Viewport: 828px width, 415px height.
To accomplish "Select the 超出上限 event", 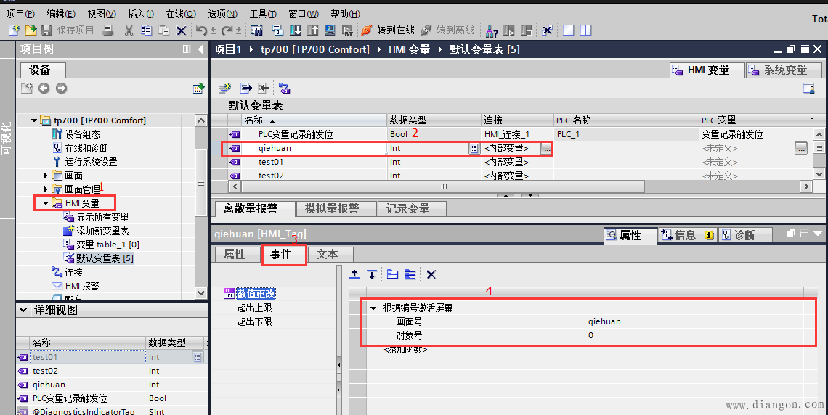I will pyautogui.click(x=254, y=308).
